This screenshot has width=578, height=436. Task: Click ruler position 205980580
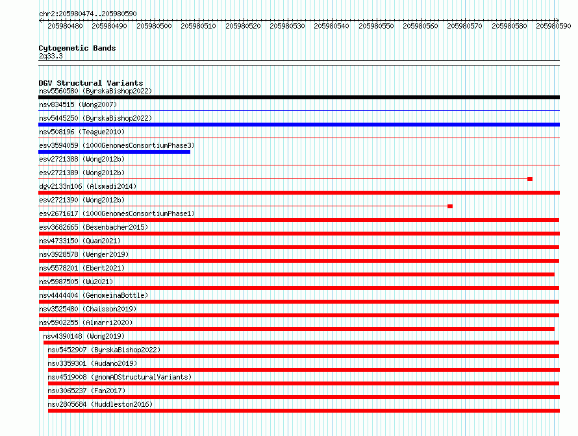click(x=509, y=26)
